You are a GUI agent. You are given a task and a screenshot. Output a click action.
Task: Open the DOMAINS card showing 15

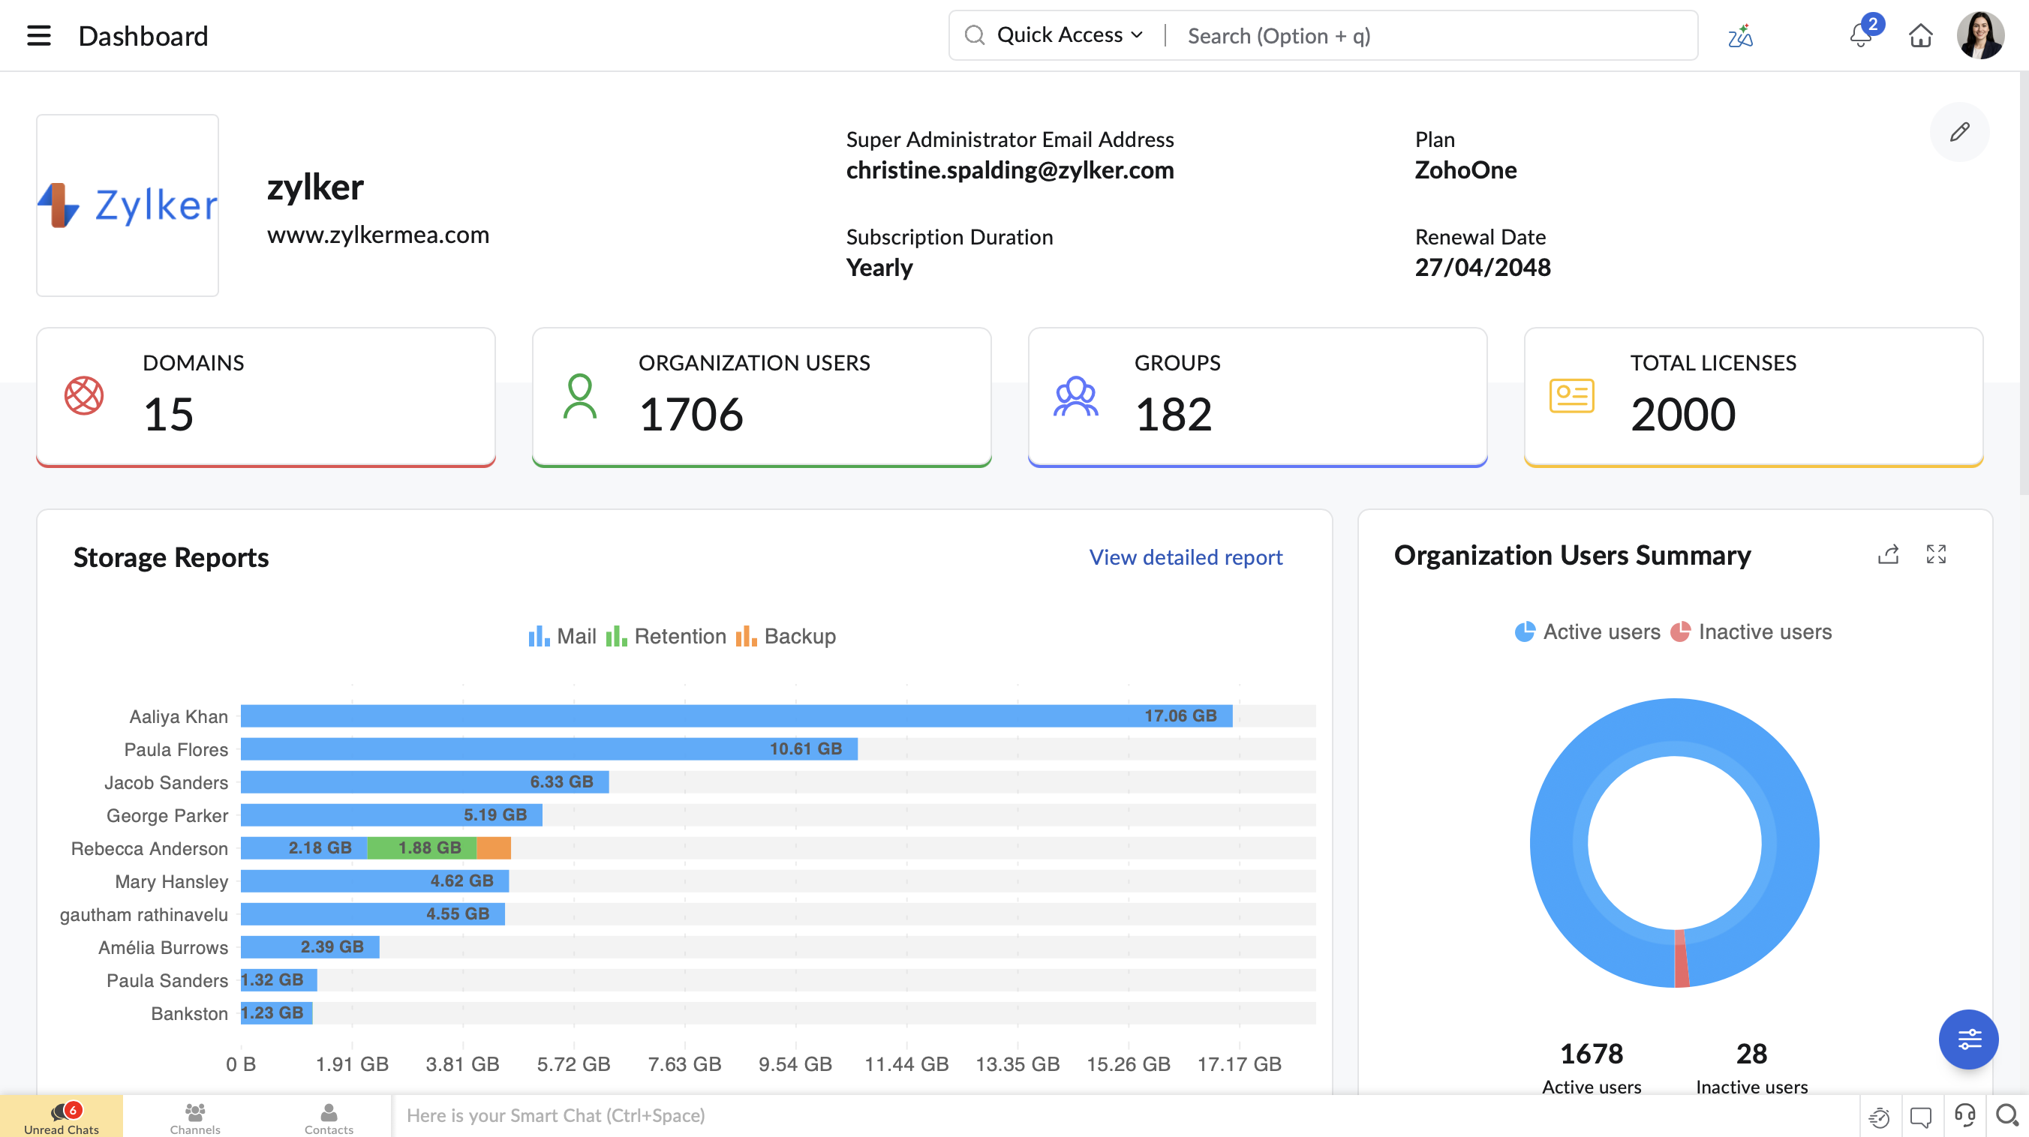pos(266,397)
